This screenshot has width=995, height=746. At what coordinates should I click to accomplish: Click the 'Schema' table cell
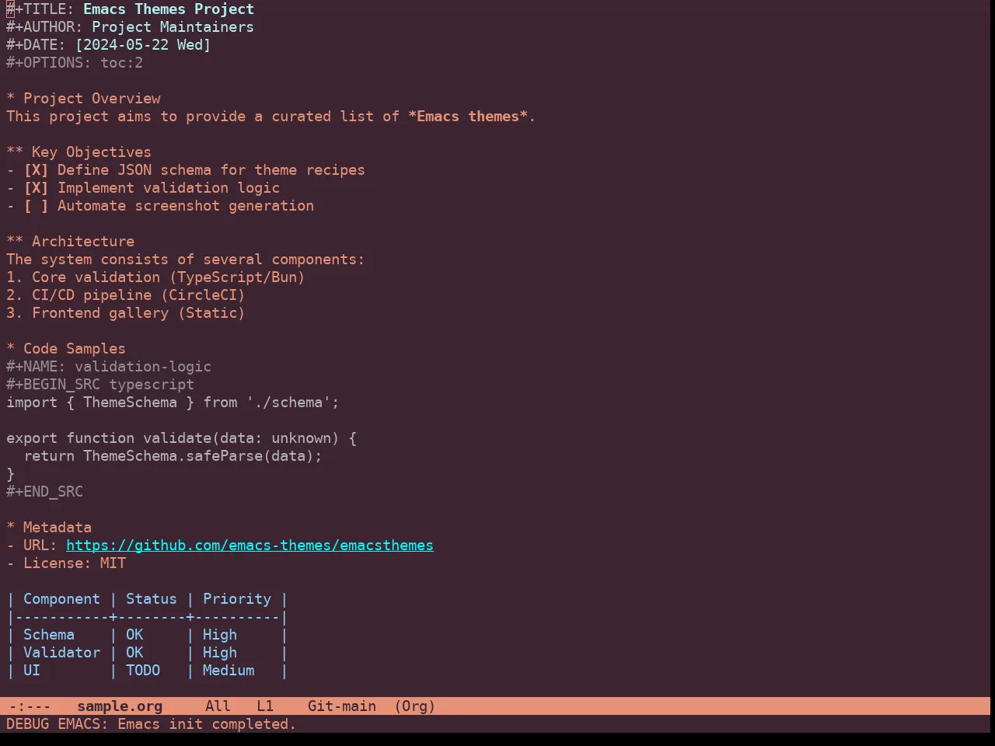click(x=49, y=635)
